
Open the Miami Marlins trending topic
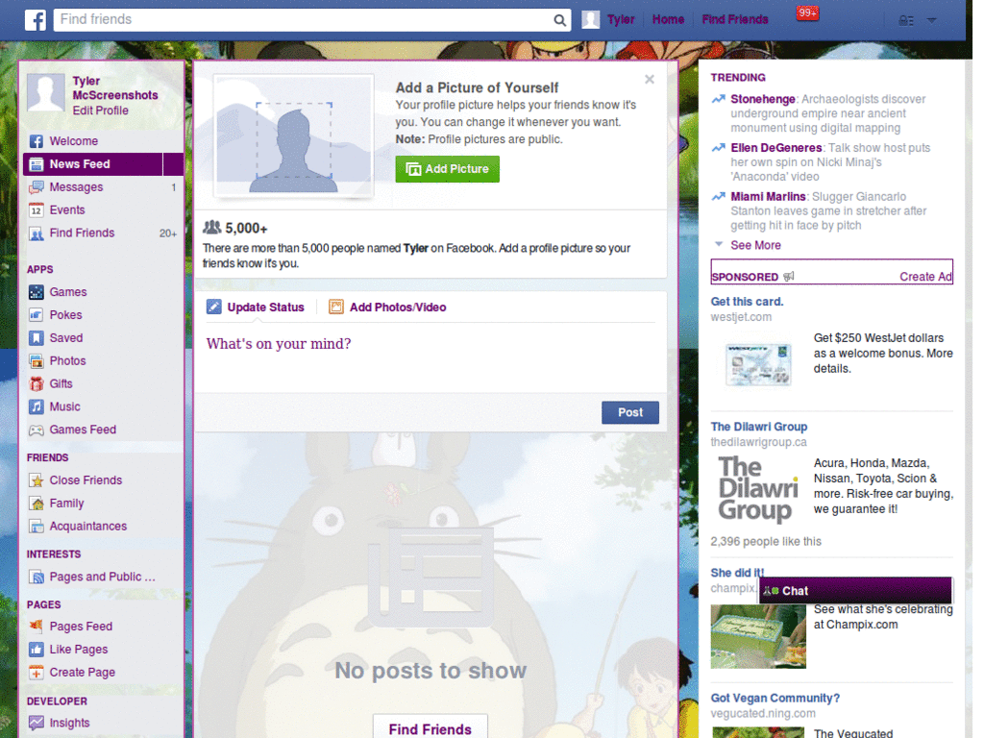768,197
